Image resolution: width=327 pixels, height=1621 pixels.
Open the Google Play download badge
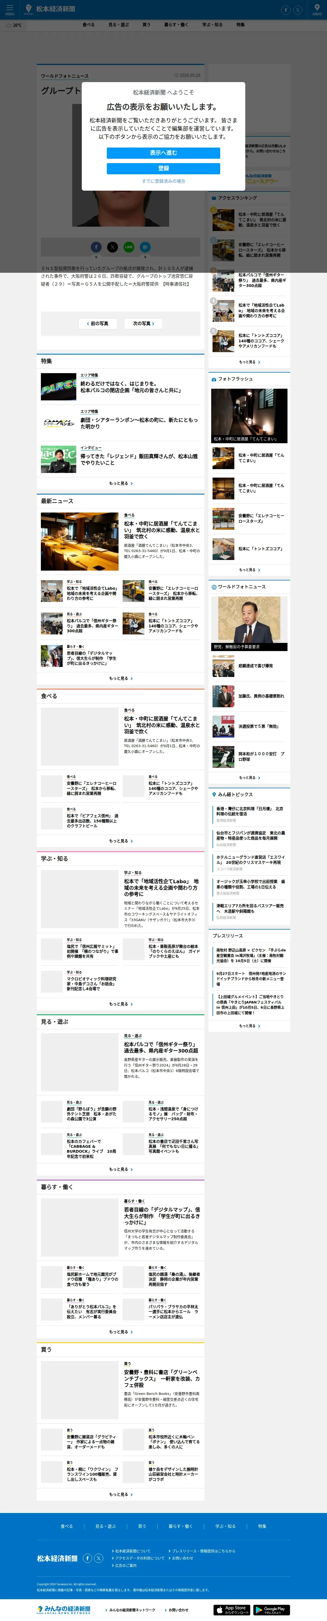271,1609
